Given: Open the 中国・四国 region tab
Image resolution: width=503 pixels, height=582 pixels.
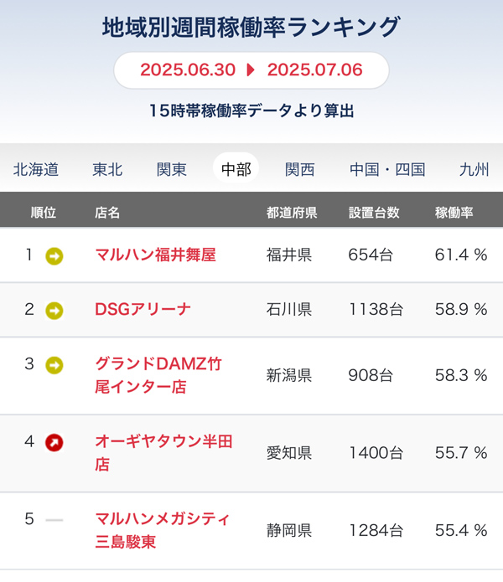Looking at the screenshot, I should click(387, 169).
